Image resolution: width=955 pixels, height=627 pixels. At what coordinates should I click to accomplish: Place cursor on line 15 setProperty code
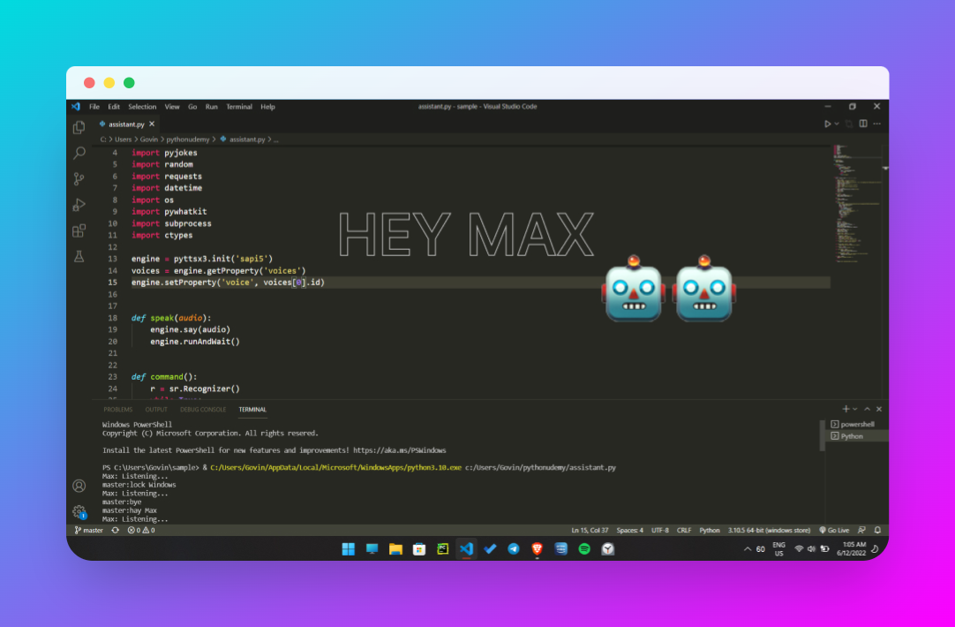point(228,283)
